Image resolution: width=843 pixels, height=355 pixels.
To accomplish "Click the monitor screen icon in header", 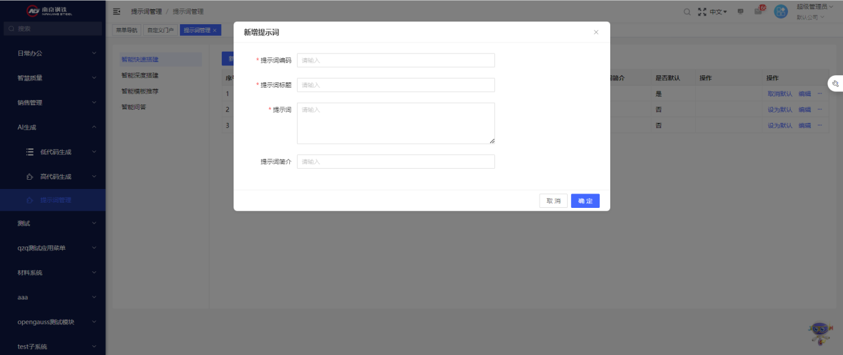I will tap(740, 12).
